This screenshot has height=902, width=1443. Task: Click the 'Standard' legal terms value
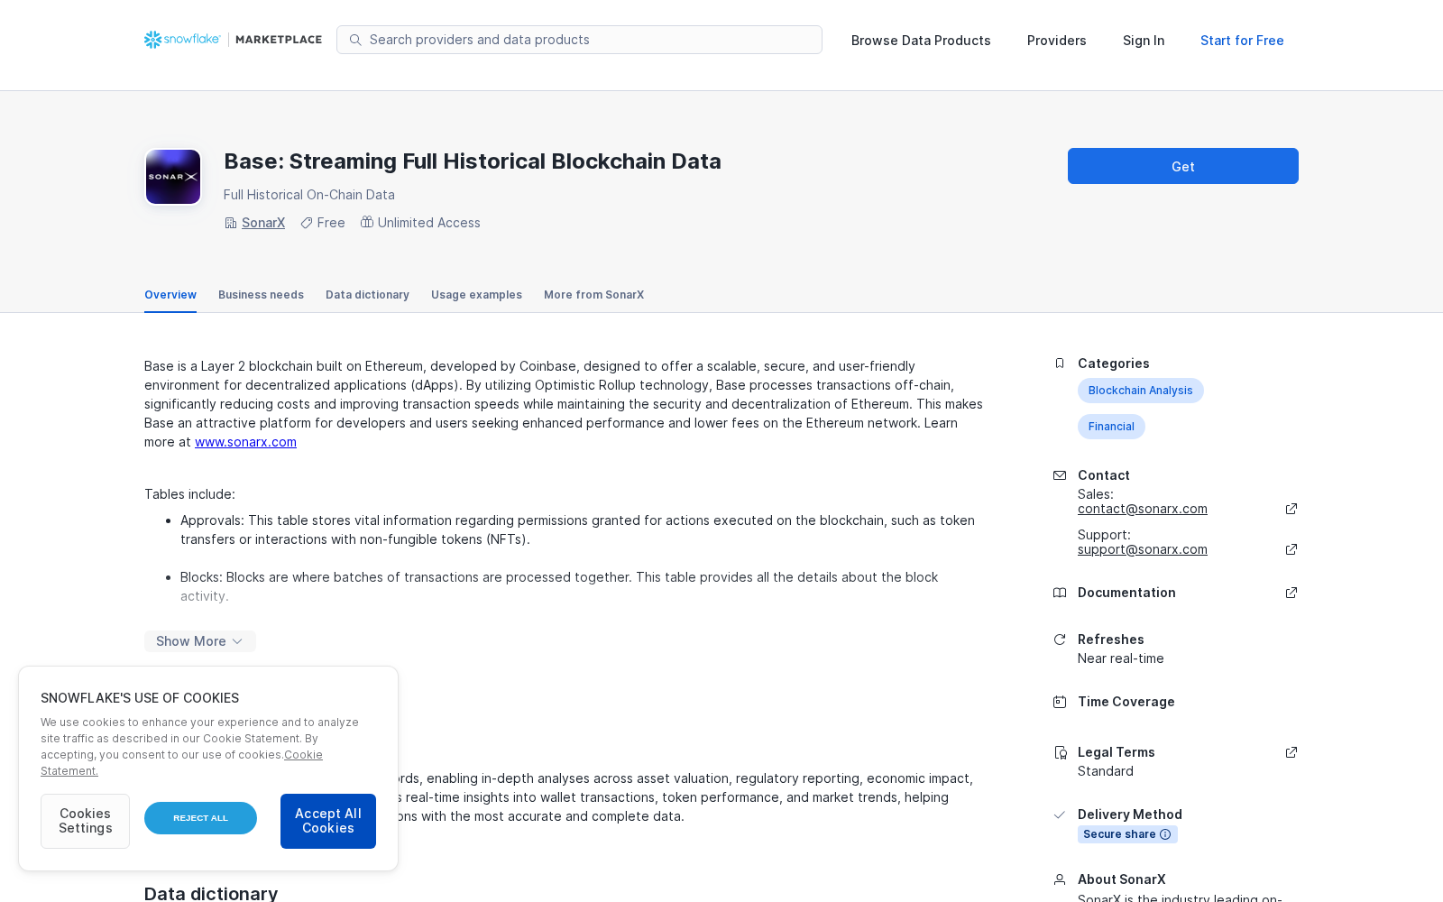tap(1105, 771)
